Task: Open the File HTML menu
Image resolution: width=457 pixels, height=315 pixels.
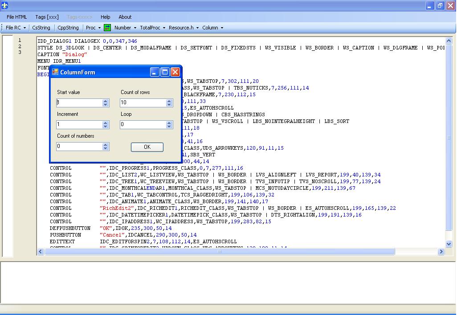Action: point(17,17)
